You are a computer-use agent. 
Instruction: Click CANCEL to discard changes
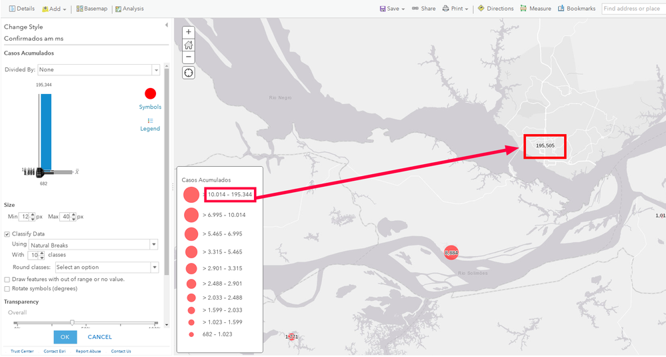click(100, 337)
